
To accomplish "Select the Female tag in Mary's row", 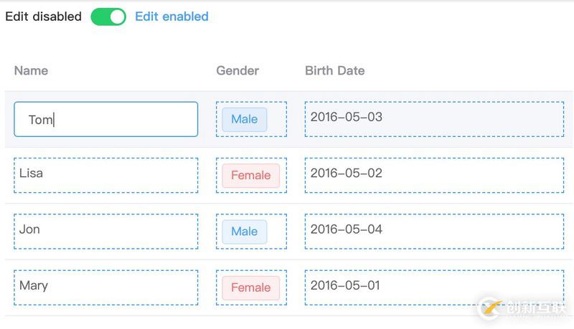I will 250,287.
